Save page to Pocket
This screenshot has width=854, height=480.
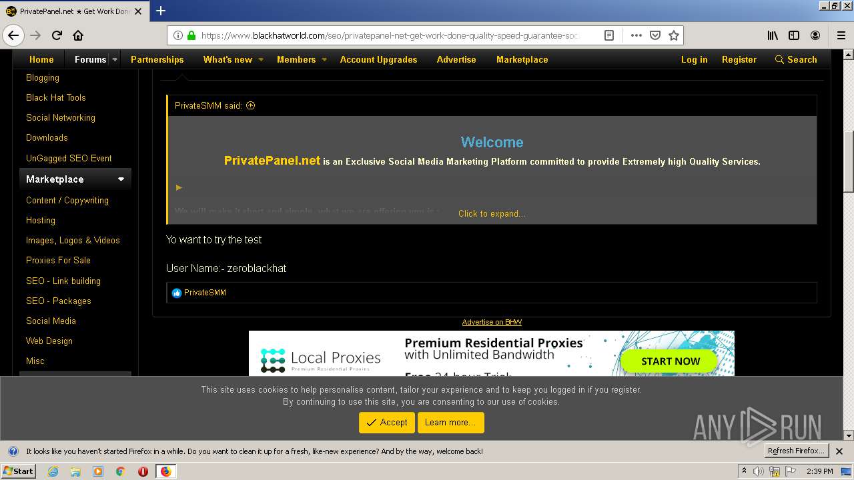pos(655,35)
